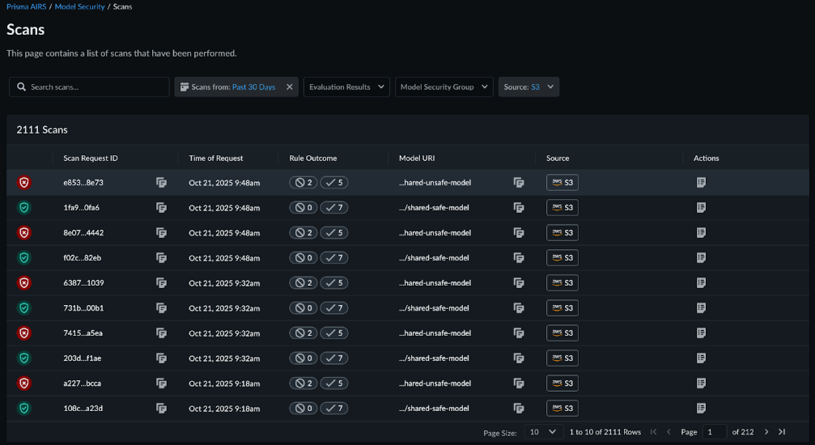The image size is (815, 445).
Task: Copy scan request ID e853...8e73
Action: pyautogui.click(x=161, y=183)
